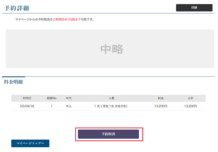Click the 印刷 print button

coord(194,7)
